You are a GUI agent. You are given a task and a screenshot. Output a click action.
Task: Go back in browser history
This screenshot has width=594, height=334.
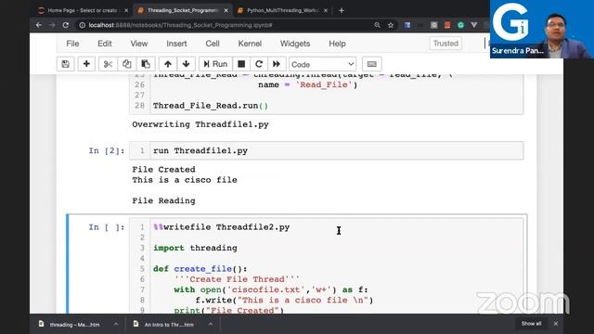pyautogui.click(x=39, y=25)
